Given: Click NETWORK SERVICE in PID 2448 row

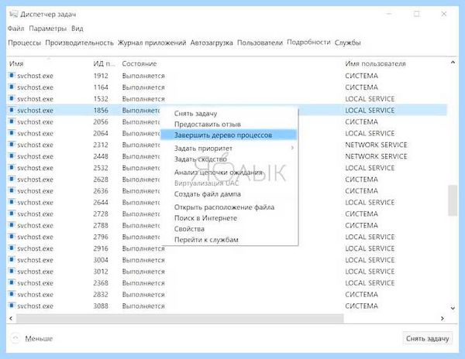Looking at the screenshot, I should [376, 156].
